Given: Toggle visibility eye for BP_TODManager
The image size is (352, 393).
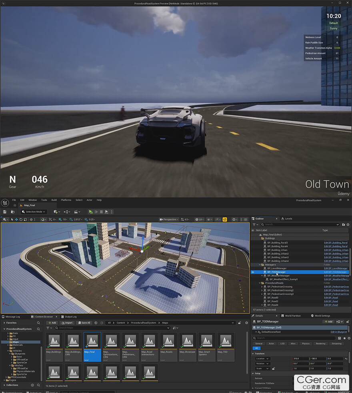Looking at the screenshot, I should 252,272.
